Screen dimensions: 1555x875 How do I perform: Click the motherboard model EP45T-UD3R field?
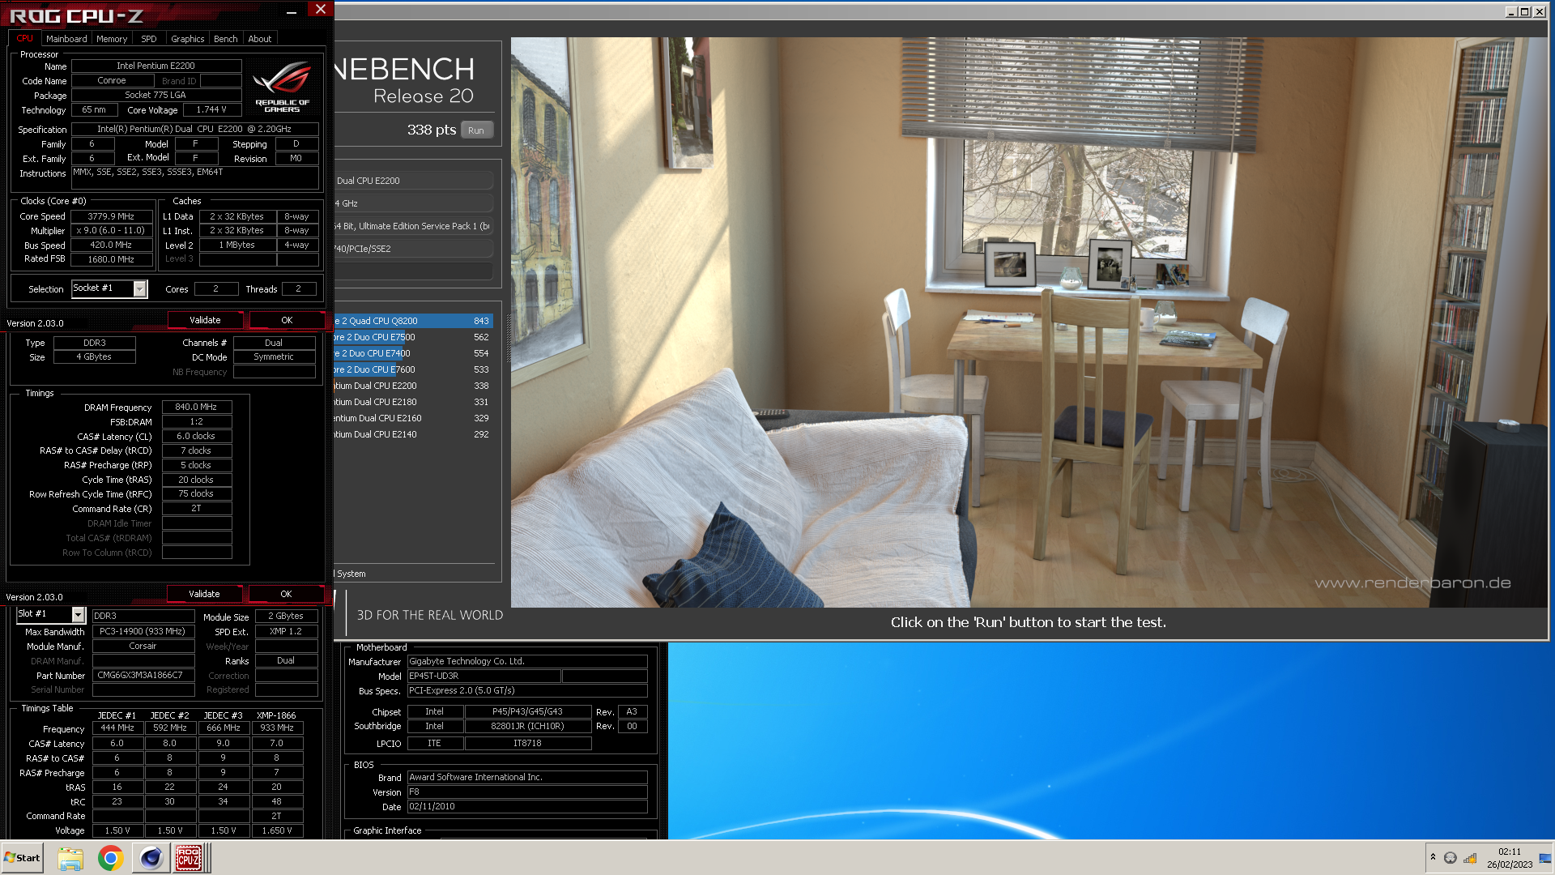pos(484,676)
